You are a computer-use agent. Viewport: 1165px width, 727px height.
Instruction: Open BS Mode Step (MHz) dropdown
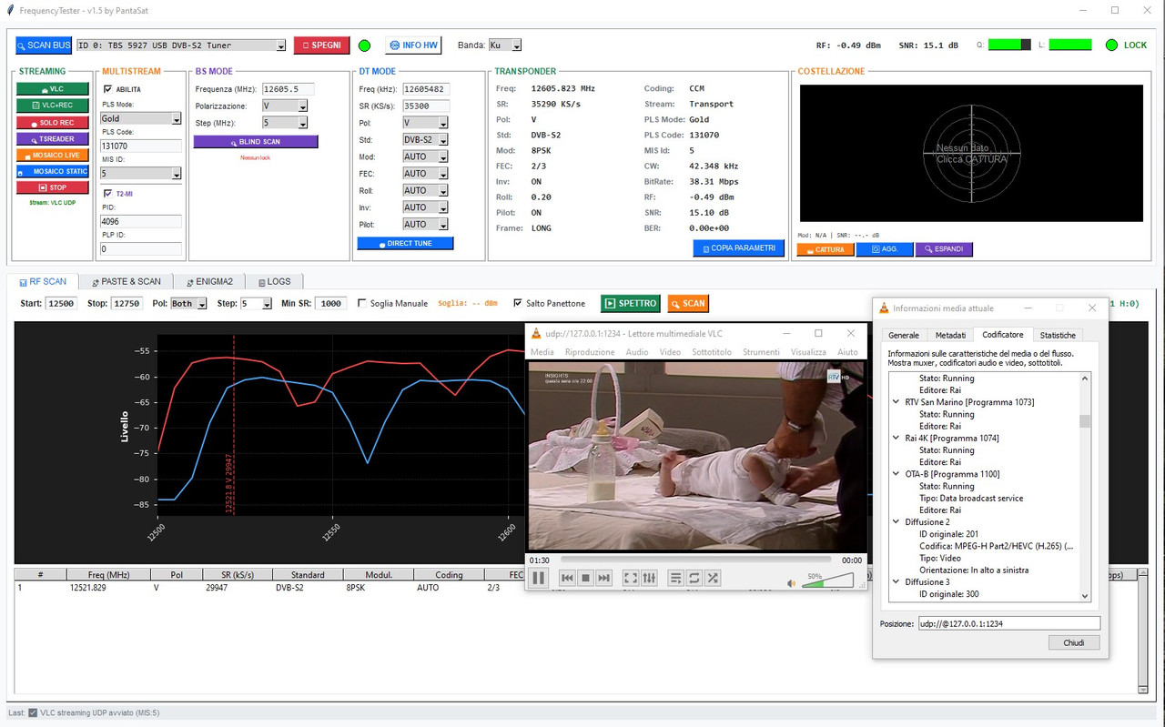302,123
